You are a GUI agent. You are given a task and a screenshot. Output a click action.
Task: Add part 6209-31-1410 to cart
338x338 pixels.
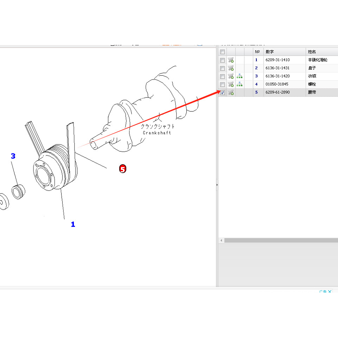pos(231,60)
